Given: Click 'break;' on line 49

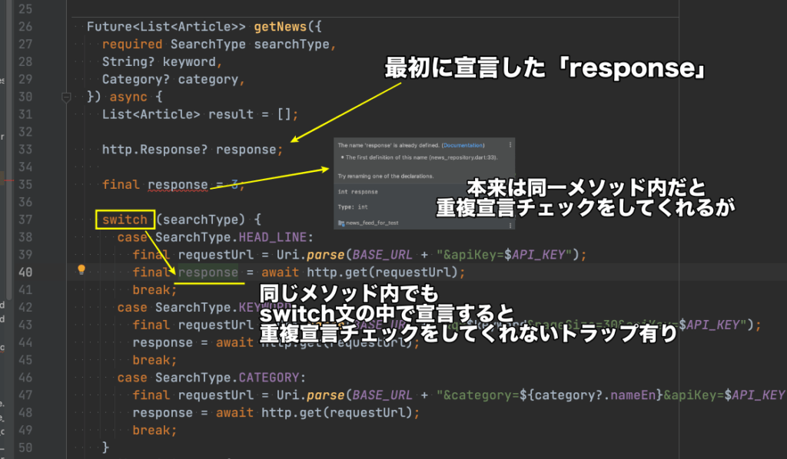Looking at the screenshot, I should coord(155,430).
